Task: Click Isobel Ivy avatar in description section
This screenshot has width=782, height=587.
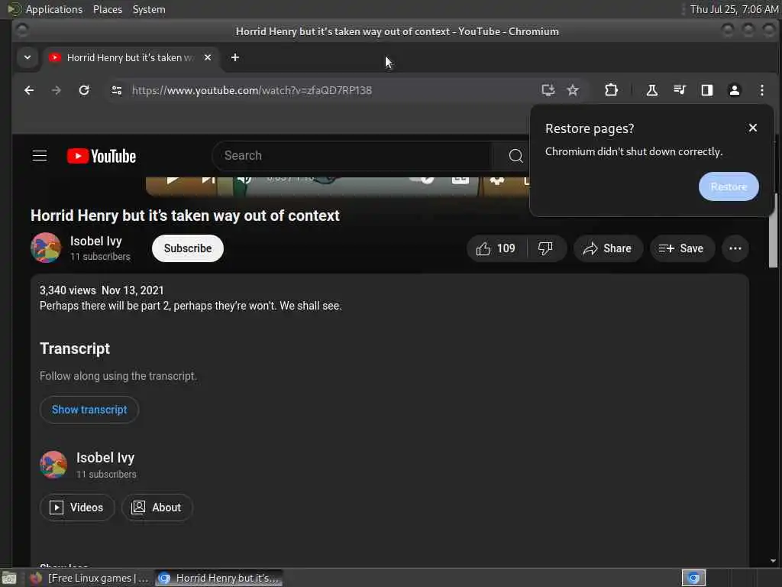Action: 53,465
